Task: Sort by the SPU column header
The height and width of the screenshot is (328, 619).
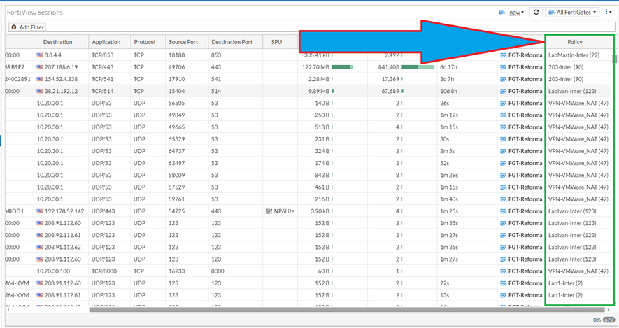Action: click(276, 42)
